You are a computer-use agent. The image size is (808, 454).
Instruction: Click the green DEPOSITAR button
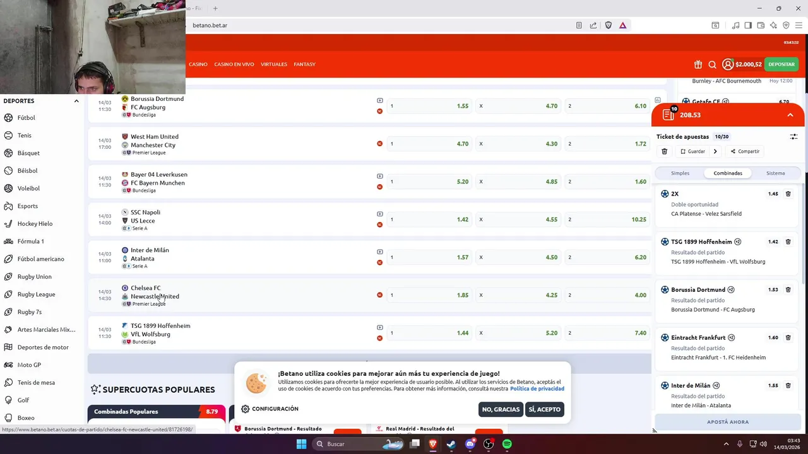click(x=781, y=64)
